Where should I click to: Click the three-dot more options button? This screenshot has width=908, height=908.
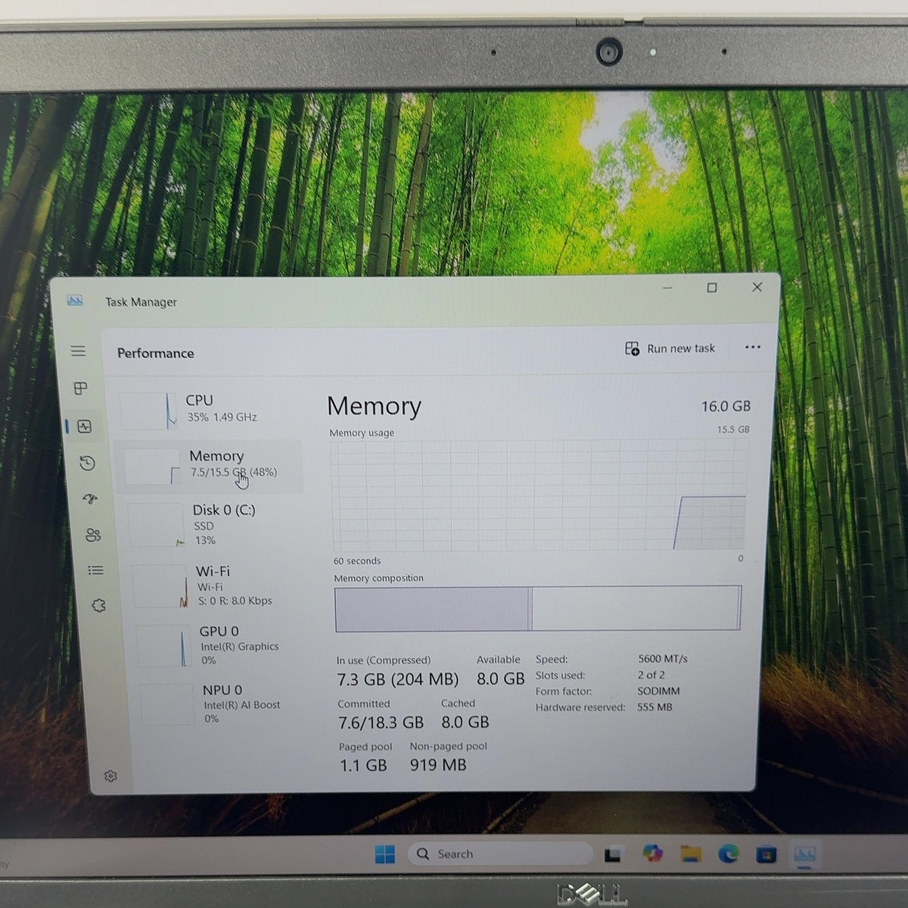[752, 347]
